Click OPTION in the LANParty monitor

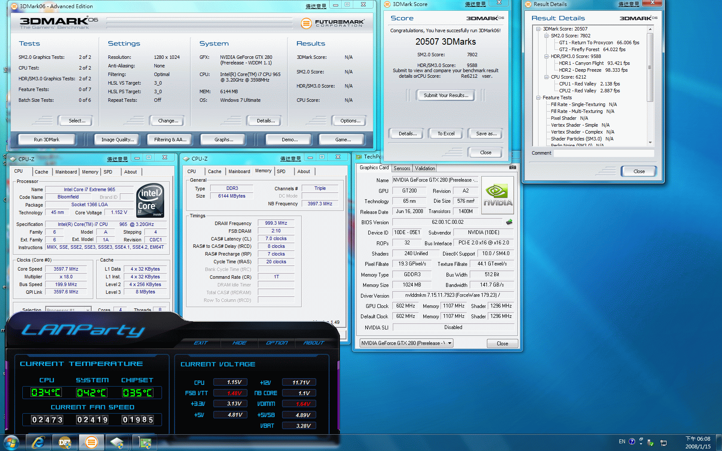point(277,343)
